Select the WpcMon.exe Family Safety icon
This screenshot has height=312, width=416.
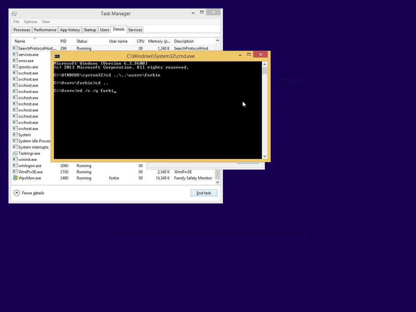[x=15, y=178]
